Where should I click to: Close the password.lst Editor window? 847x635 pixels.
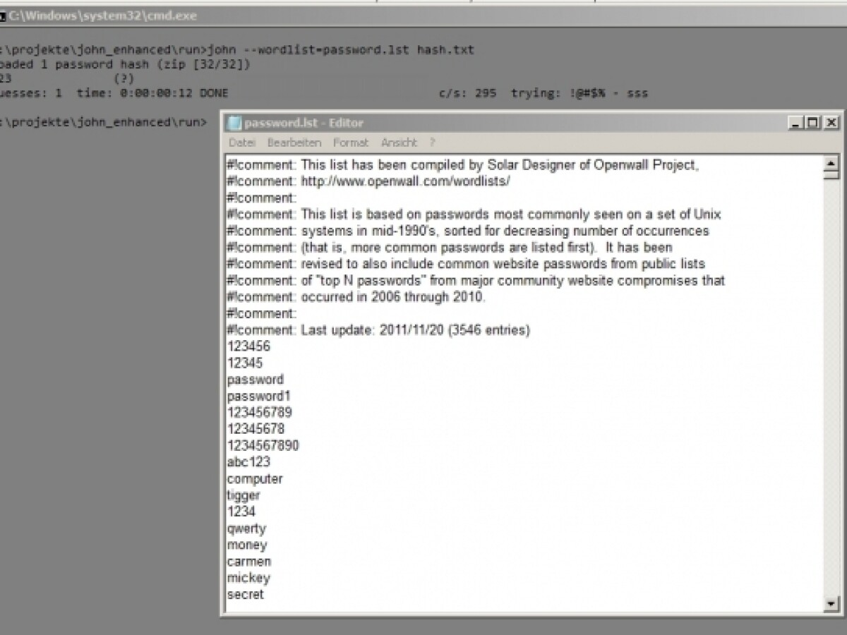[831, 123]
